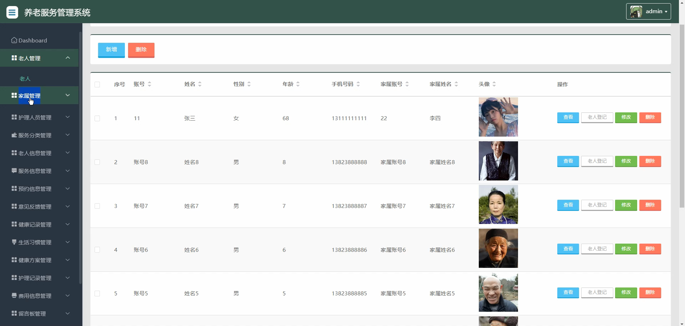Screen dimensions: 685x326
Task: Click 查看 for 张三 row
Action: 568,117
